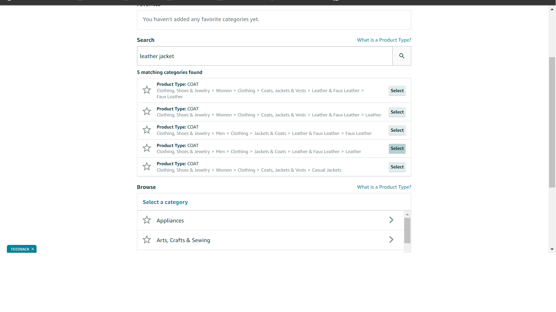Favorite the Women Faux Leather category star
The image size is (556, 312).
[147, 90]
